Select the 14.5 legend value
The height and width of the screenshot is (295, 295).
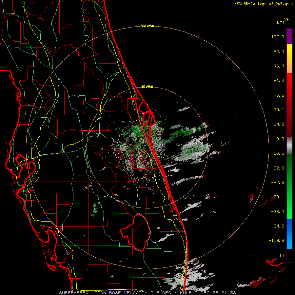click(x=279, y=124)
